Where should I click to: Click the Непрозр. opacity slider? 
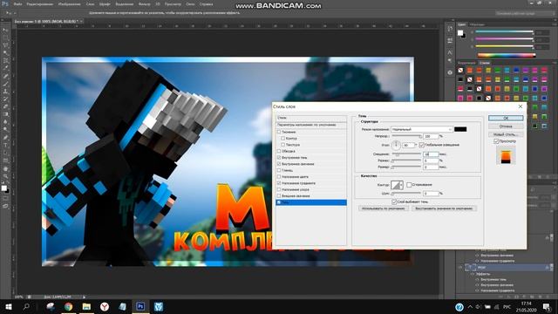(407, 136)
